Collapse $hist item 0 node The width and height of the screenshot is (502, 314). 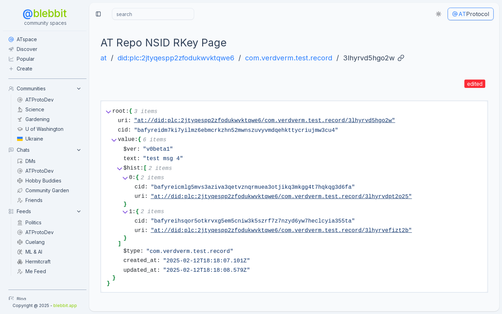pos(125,178)
